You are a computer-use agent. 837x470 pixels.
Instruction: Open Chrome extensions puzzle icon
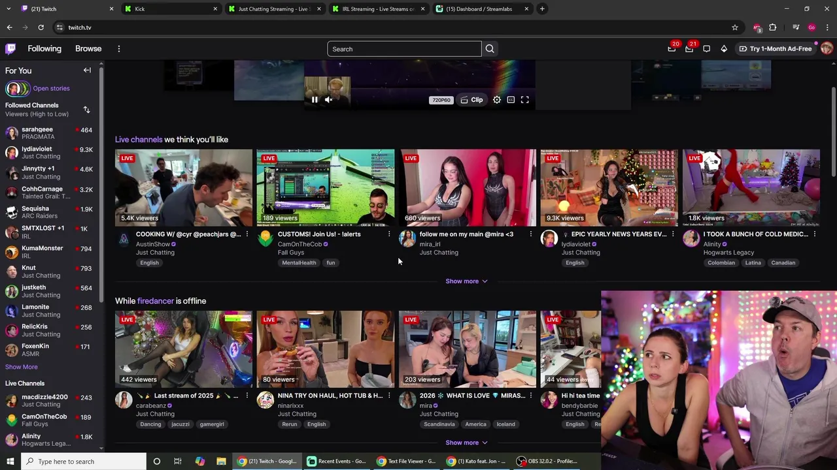coord(773,27)
